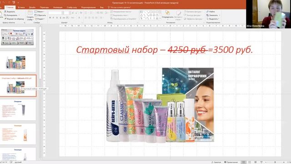The image size is (291, 164).
Task: Open Направление текста text direction
Action: click(x=121, y=12)
